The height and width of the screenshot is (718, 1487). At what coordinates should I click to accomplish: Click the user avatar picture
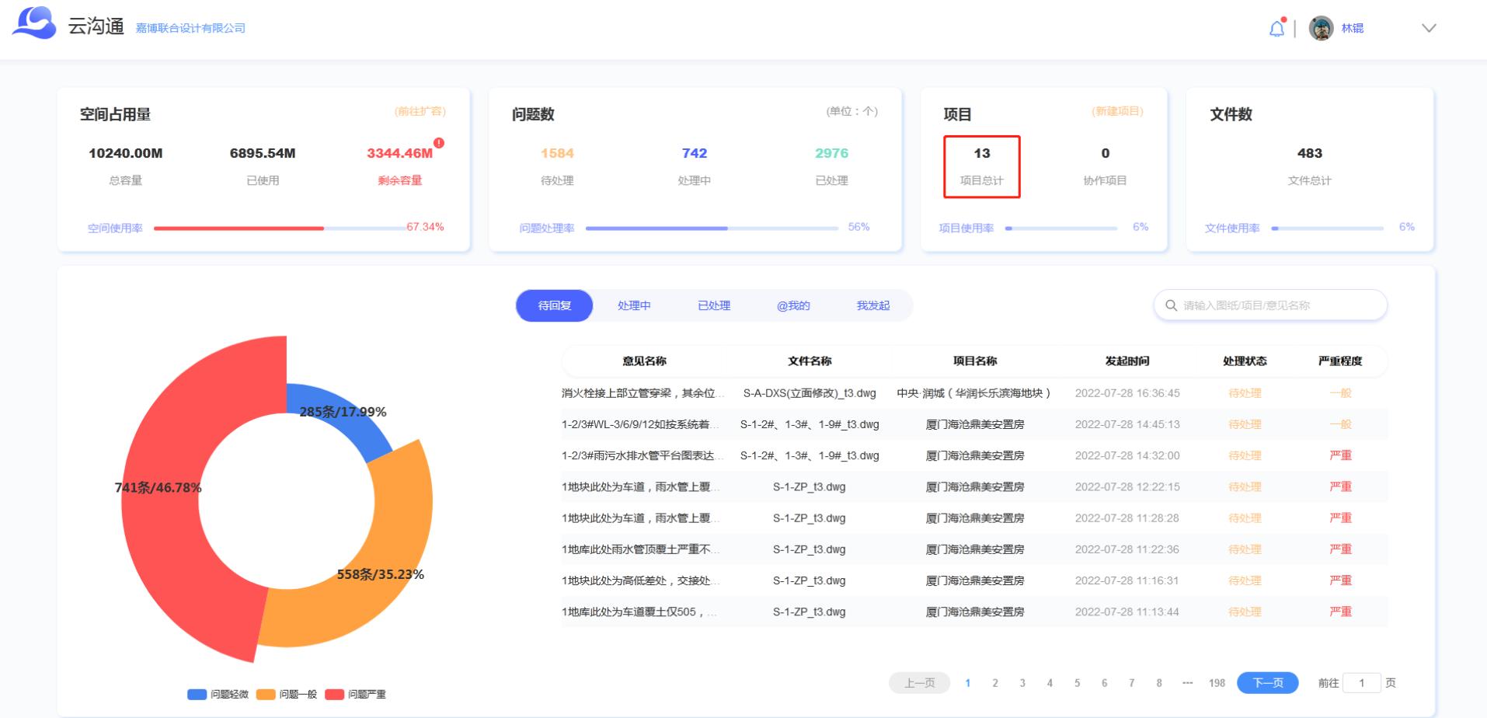(1321, 28)
